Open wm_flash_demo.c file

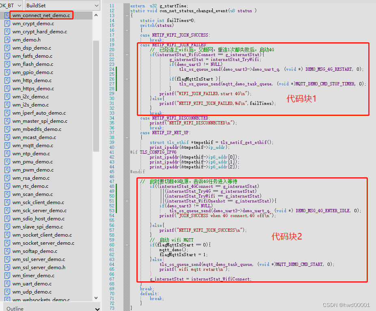pyautogui.click(x=33, y=64)
